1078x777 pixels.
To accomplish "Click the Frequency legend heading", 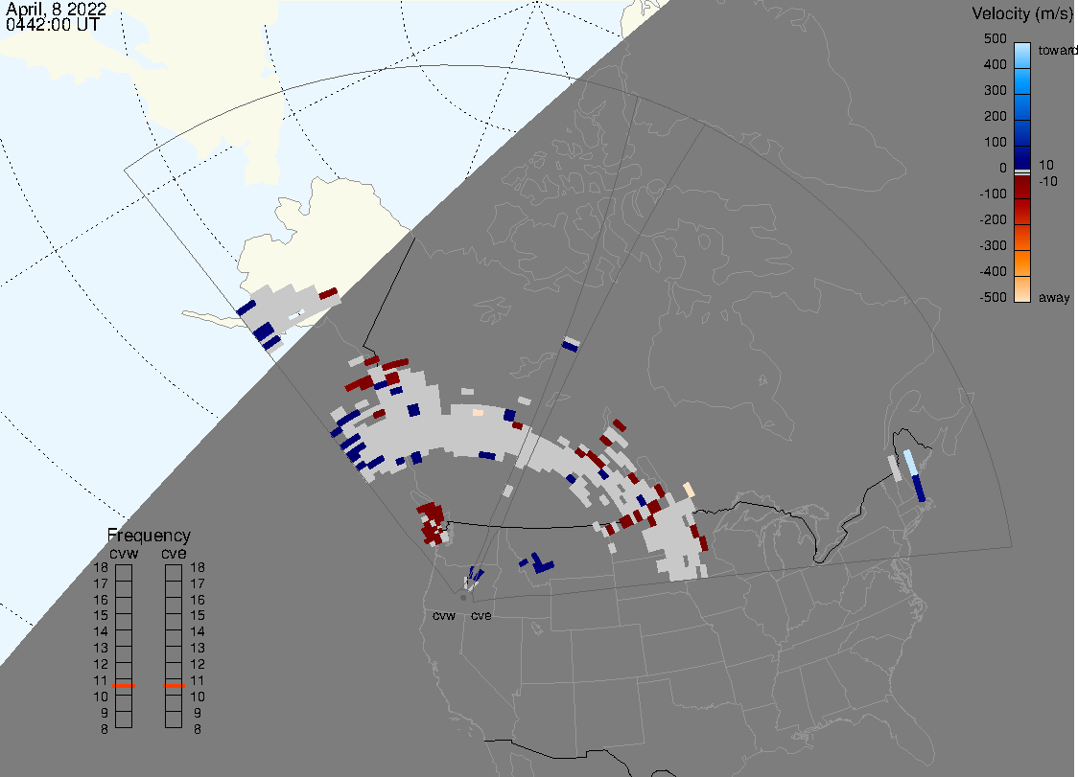I will (149, 536).
